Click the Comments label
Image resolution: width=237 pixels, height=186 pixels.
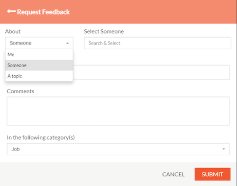[x=20, y=91]
